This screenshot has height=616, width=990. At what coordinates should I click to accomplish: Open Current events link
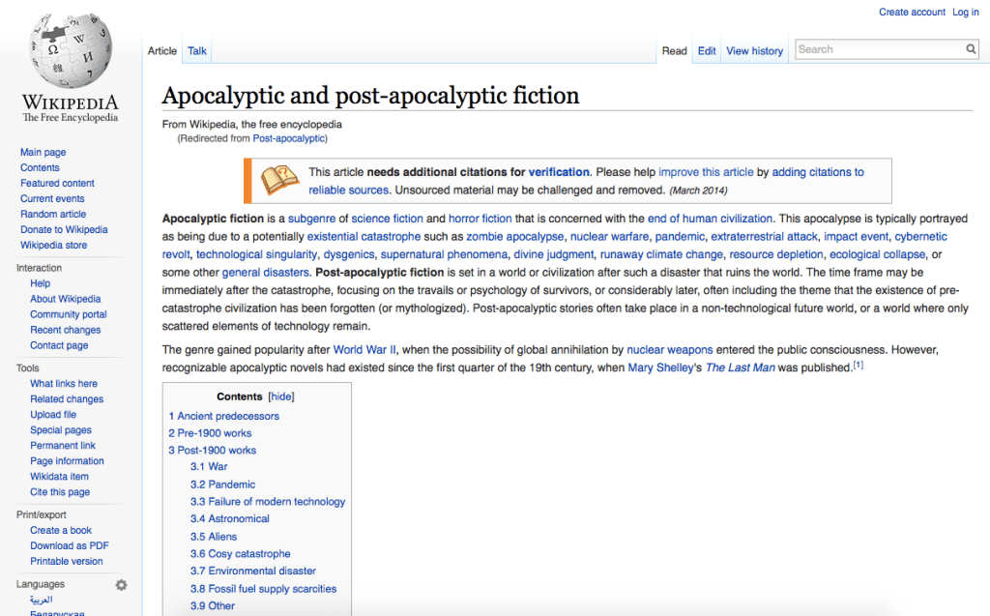tap(52, 198)
